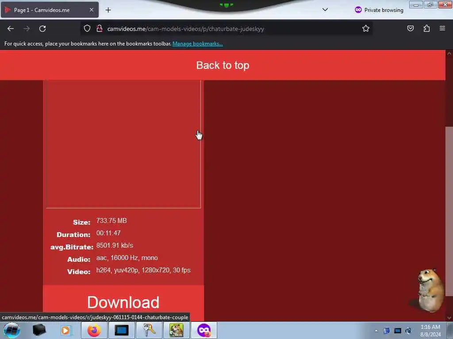The width and height of the screenshot is (453, 339).
Task: Open the keys taskbar application
Action: (x=149, y=330)
